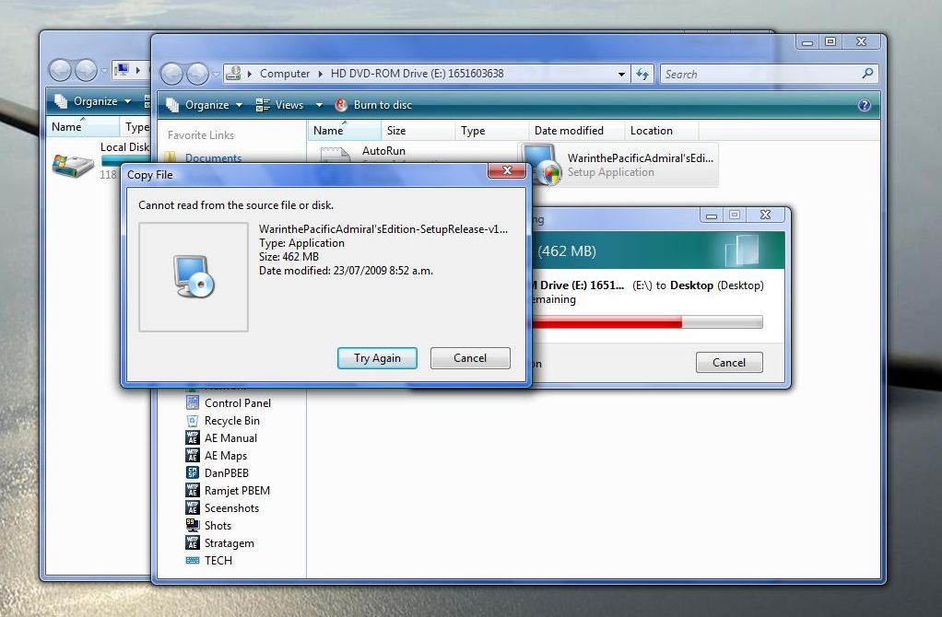Minimize the copying progress window
Screen dimensions: 942x617
(x=712, y=215)
